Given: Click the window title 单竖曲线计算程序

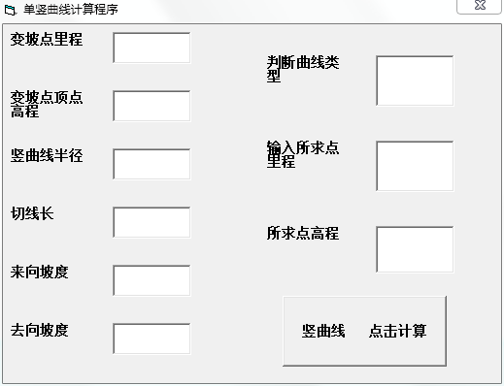Looking at the screenshot, I should pos(71,10).
